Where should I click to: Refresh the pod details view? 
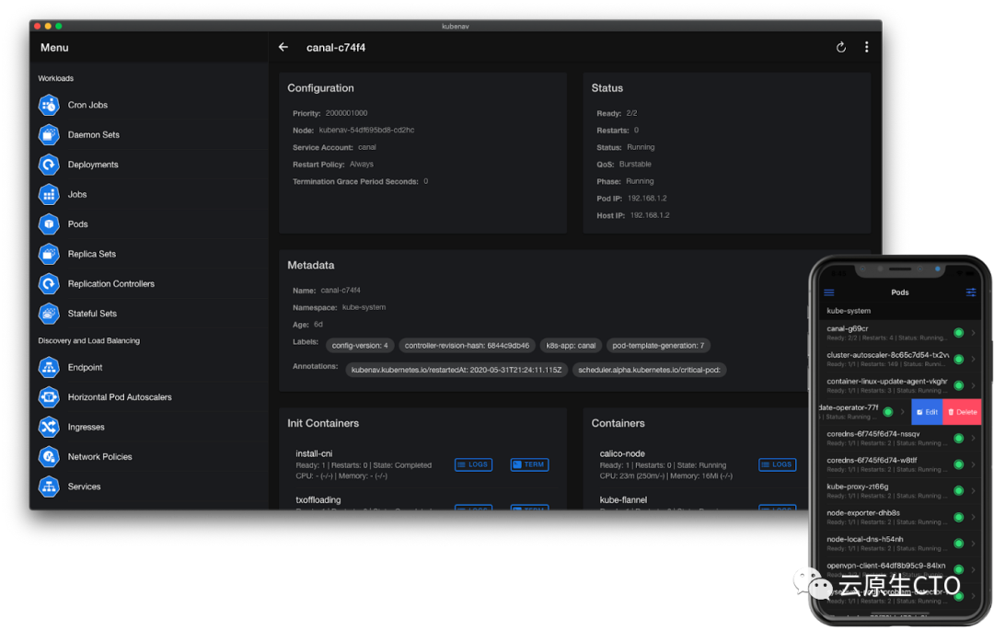click(x=840, y=48)
